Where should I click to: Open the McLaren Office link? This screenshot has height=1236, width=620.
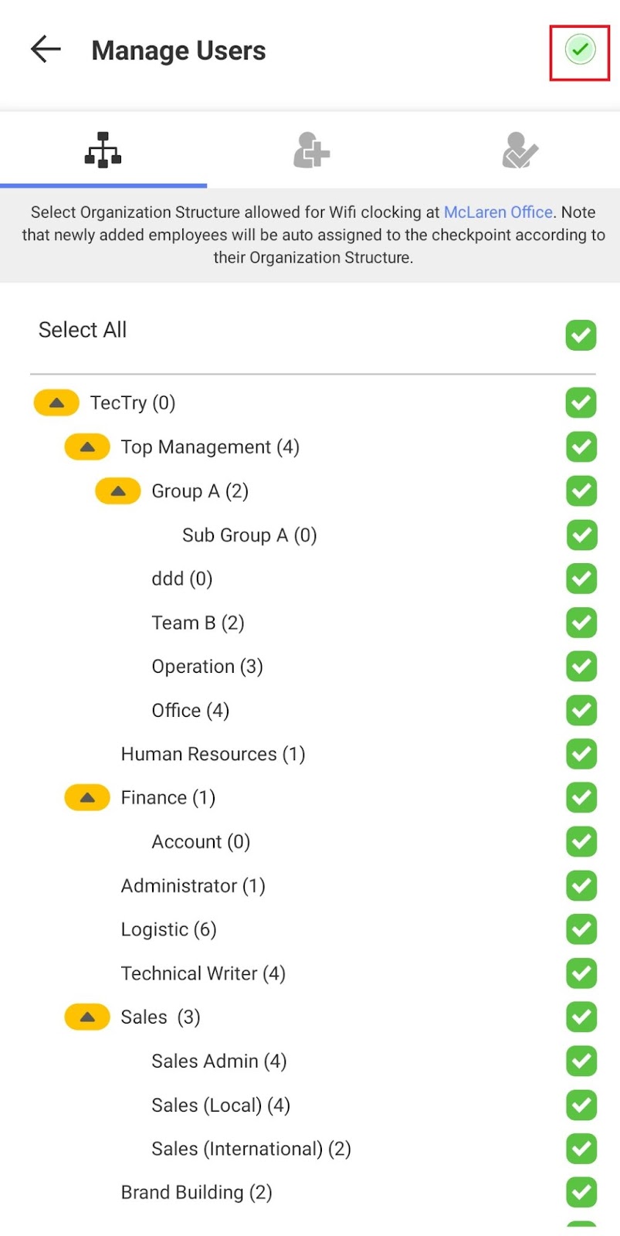(498, 212)
